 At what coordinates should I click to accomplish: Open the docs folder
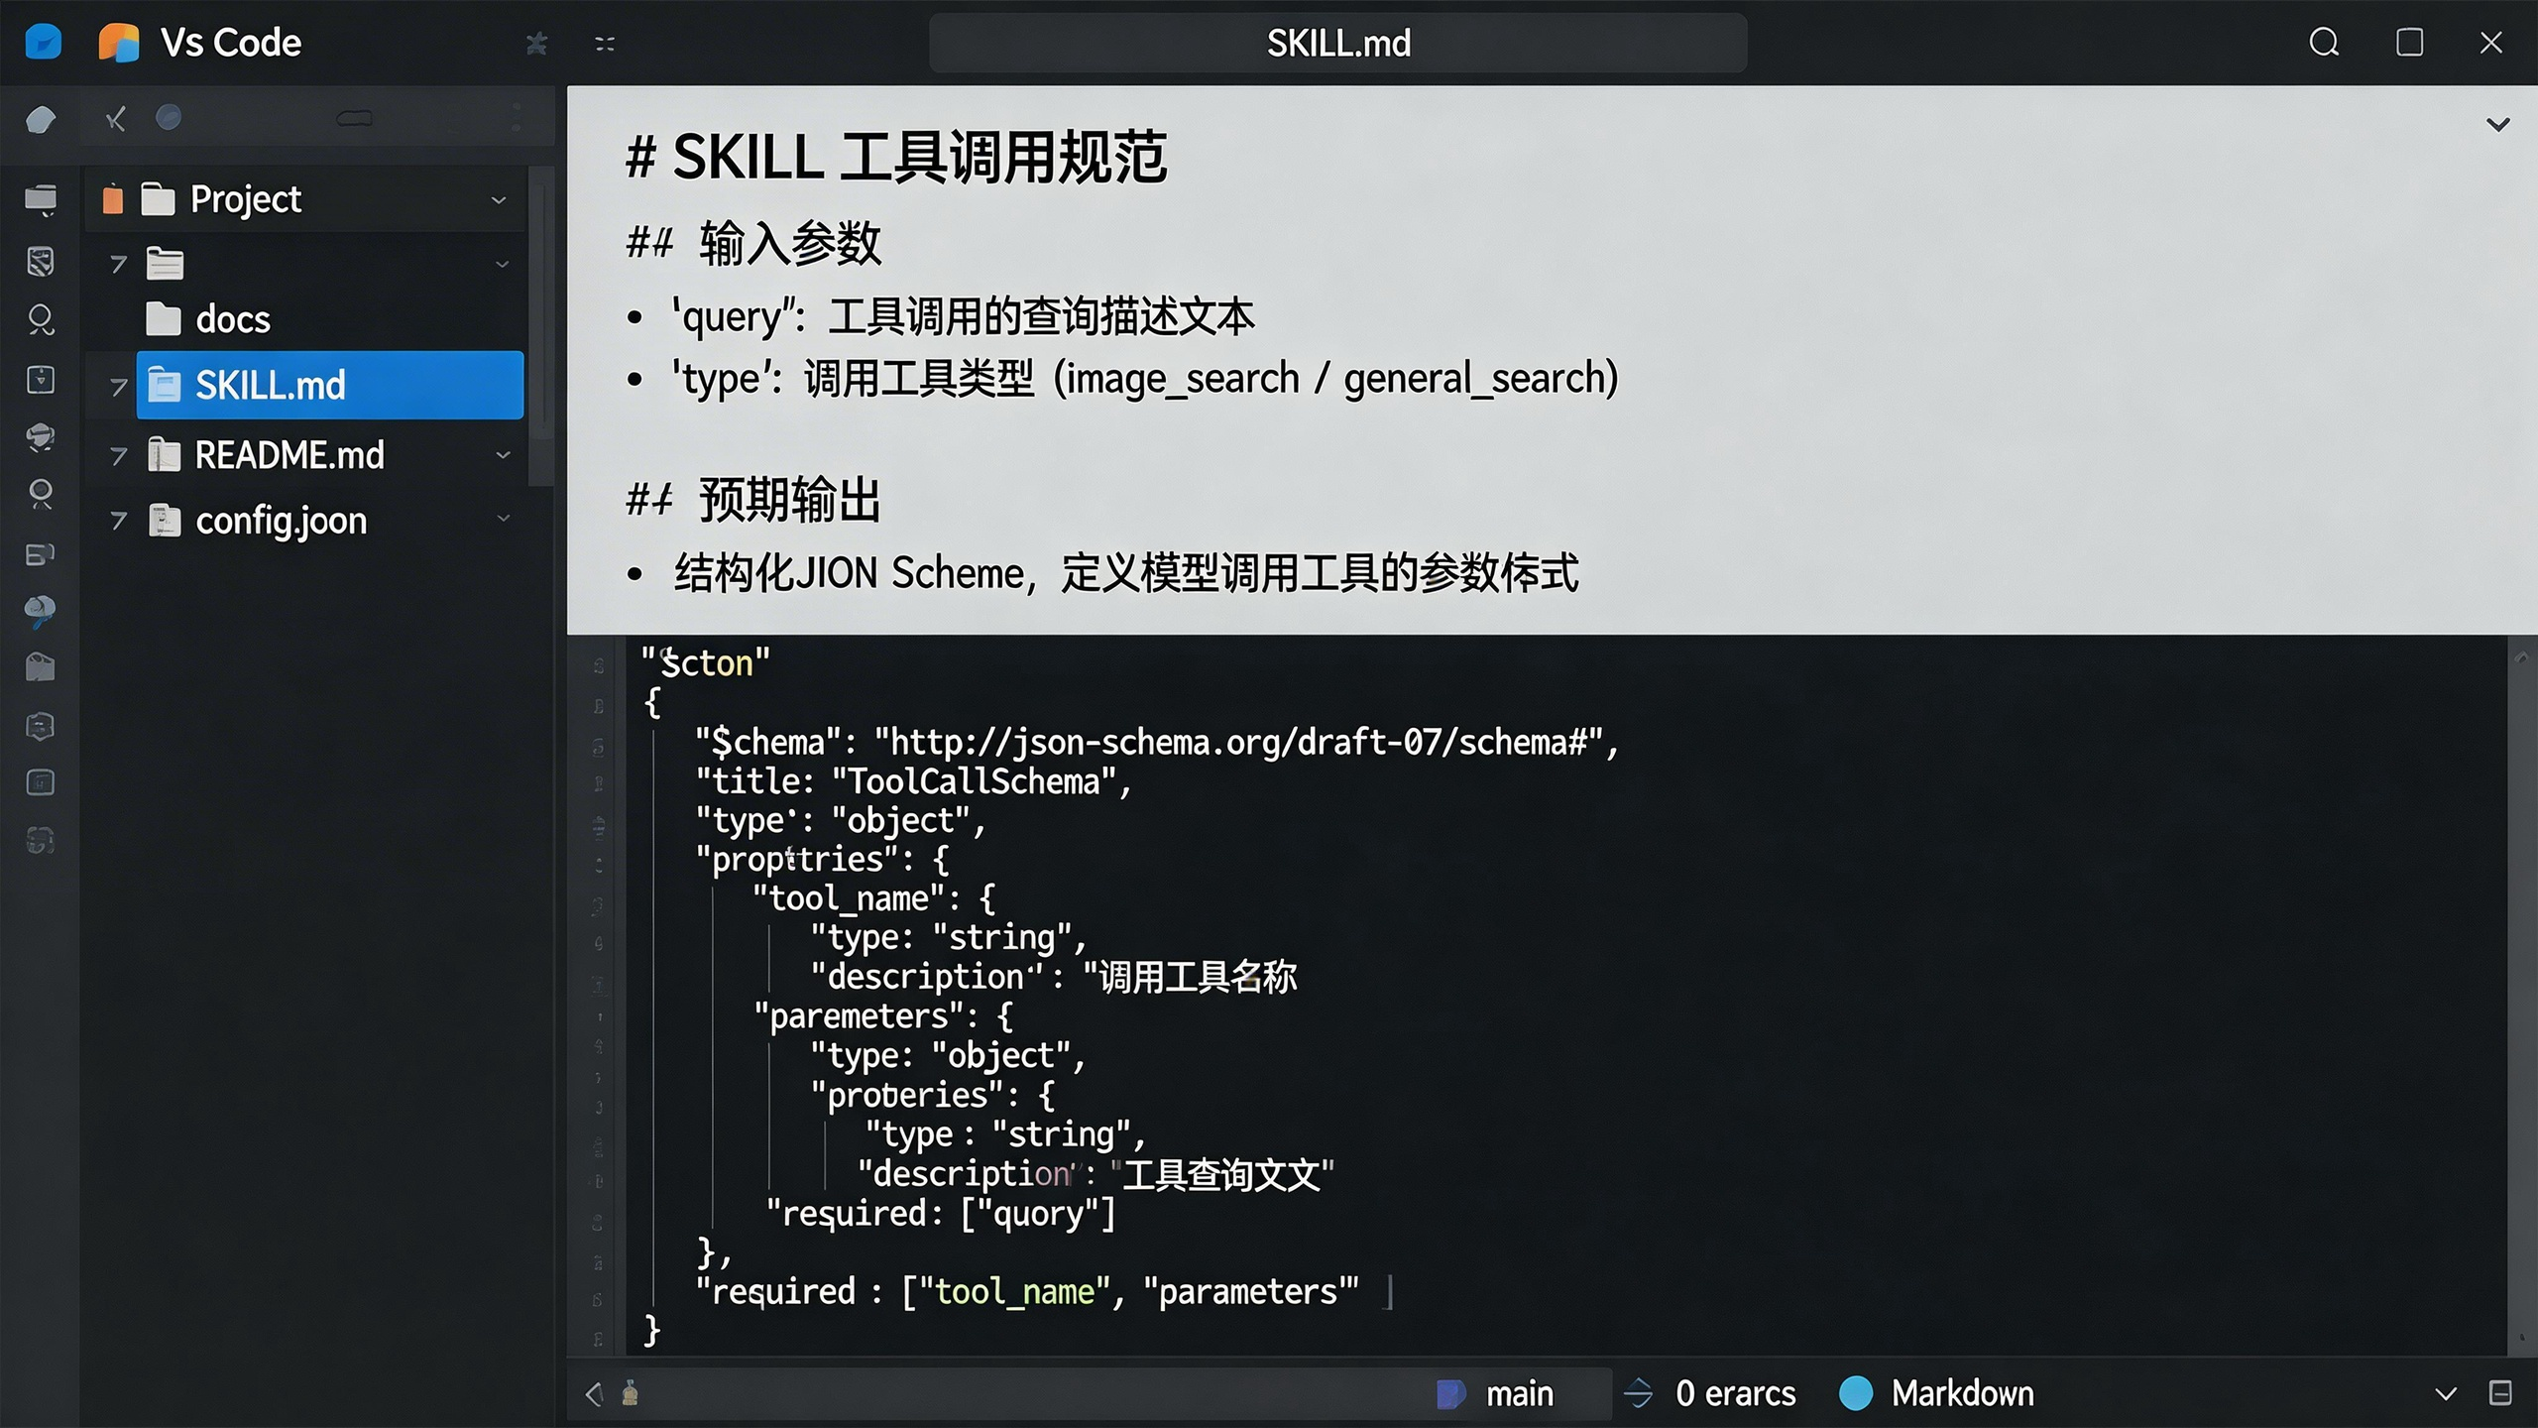[x=232, y=319]
